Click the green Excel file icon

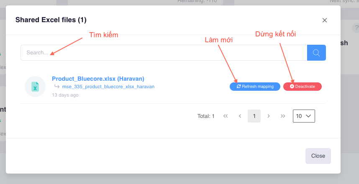(35, 87)
